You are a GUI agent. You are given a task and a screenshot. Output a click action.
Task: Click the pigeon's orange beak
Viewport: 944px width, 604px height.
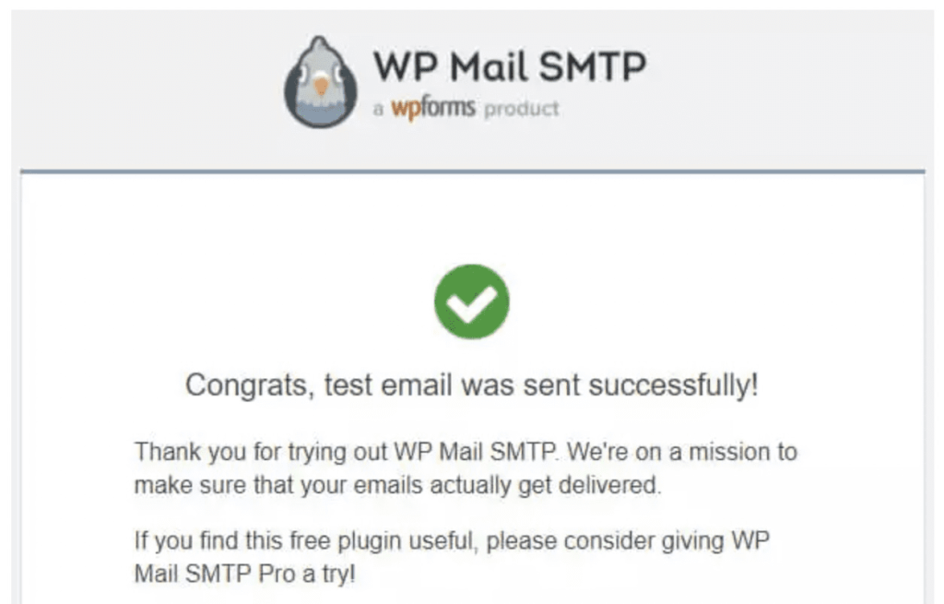321,86
